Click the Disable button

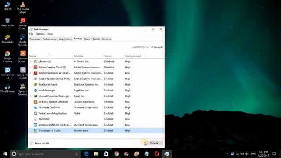pyautogui.click(x=154, y=143)
